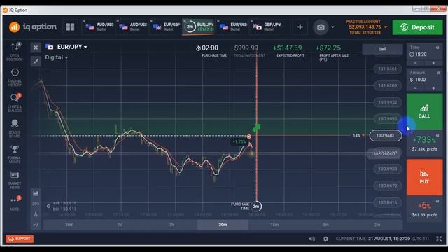Screen dimensions: 448x252
Task: Expand the Digital option type dropdown
Action: [57, 57]
